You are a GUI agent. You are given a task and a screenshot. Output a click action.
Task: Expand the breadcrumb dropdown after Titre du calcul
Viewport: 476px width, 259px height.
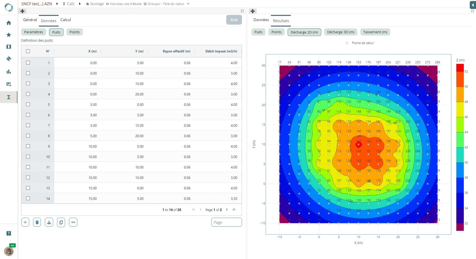tap(188, 4)
